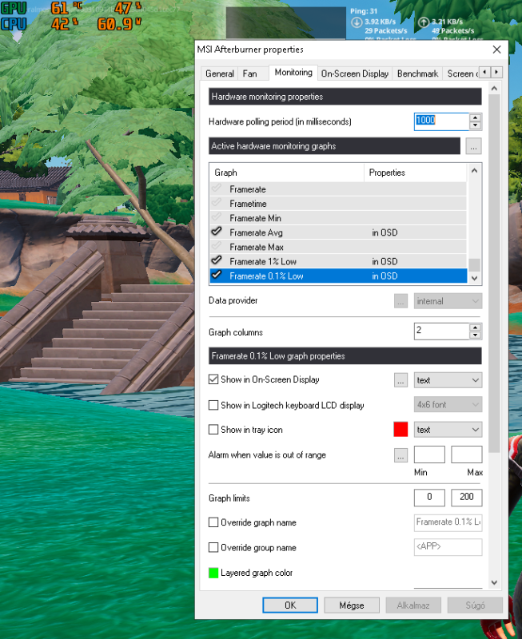The image size is (522, 639).
Task: Open the OSD display type text dropdown
Action: [448, 380]
